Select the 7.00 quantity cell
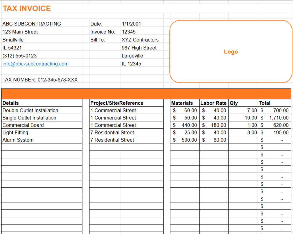Screen dimensions: 293x234 click(243, 110)
